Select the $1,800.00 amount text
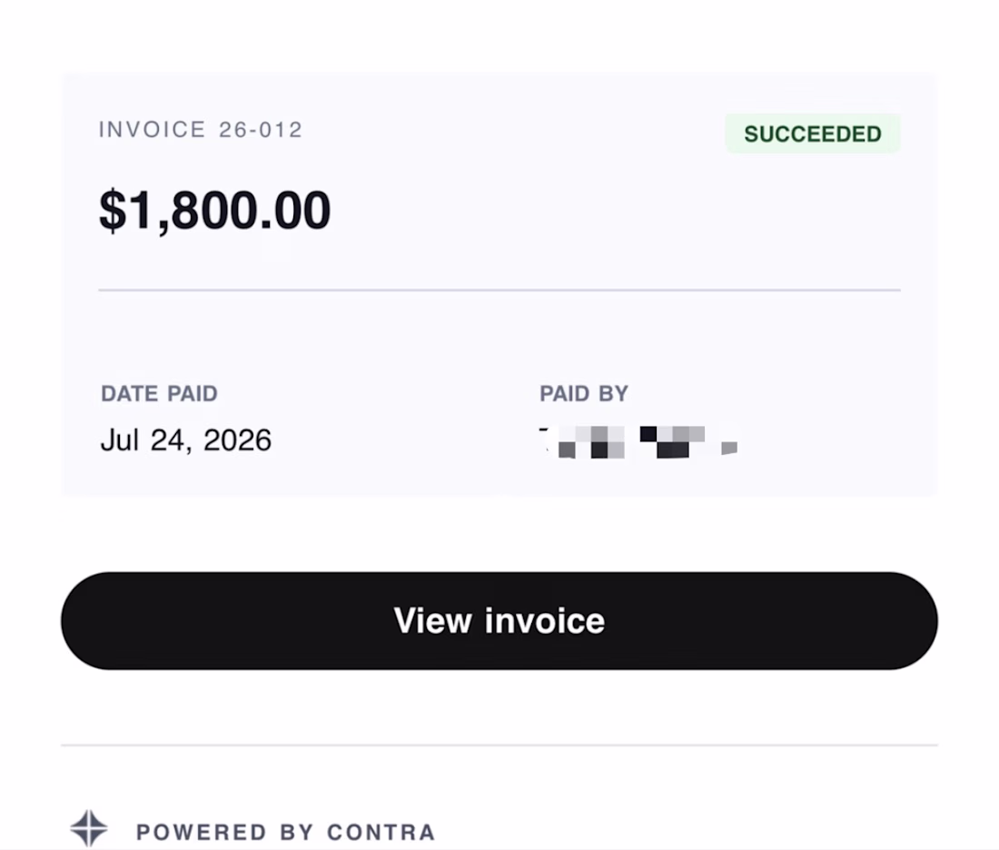The image size is (999, 850). (x=214, y=211)
